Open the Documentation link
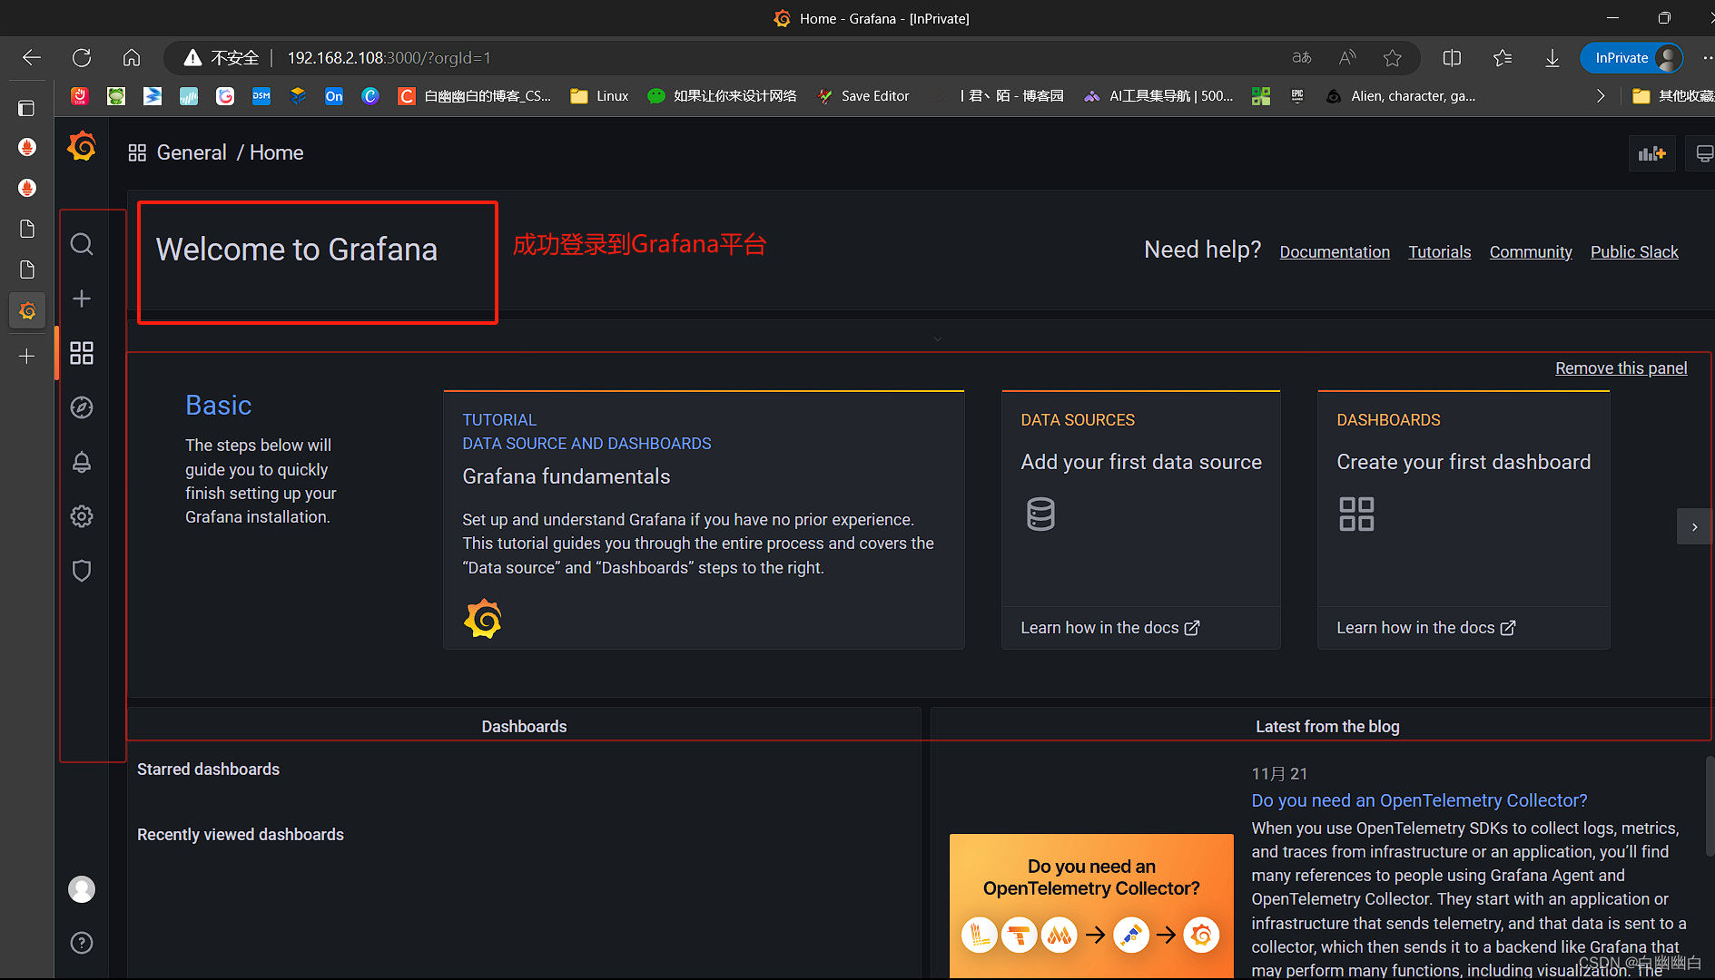 1335,252
